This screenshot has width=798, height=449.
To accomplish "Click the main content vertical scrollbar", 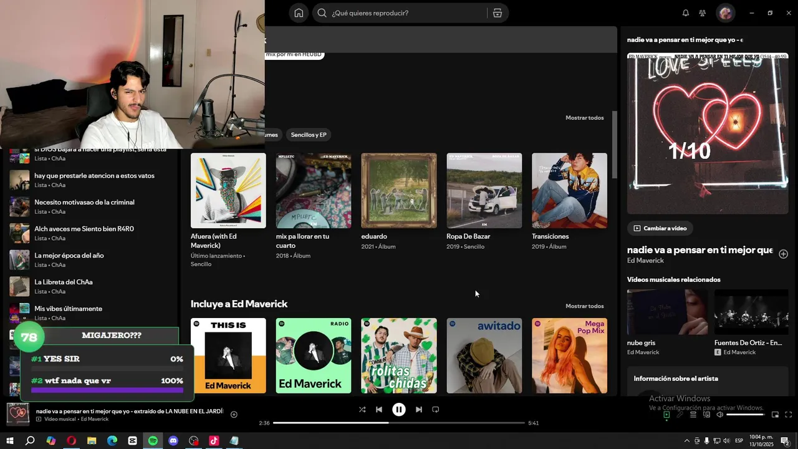I will (x=615, y=145).
